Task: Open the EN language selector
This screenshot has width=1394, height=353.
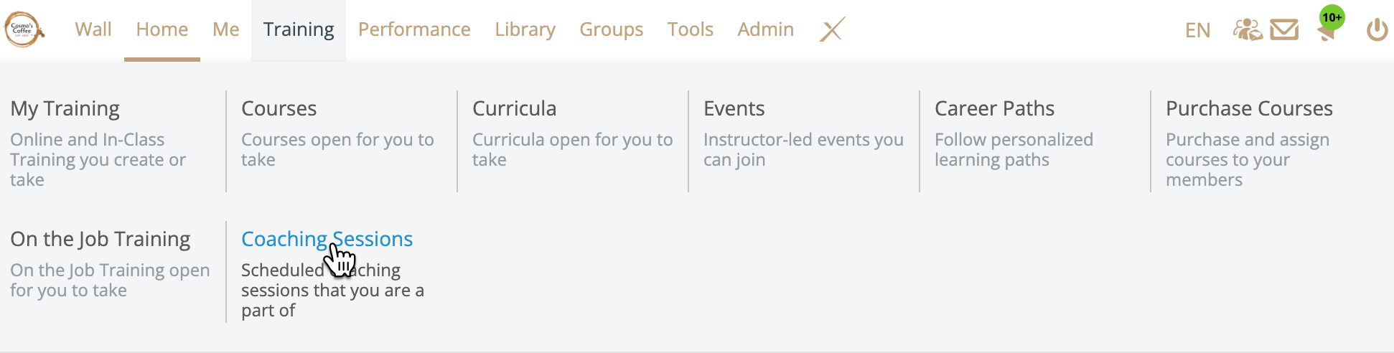Action: click(1197, 30)
